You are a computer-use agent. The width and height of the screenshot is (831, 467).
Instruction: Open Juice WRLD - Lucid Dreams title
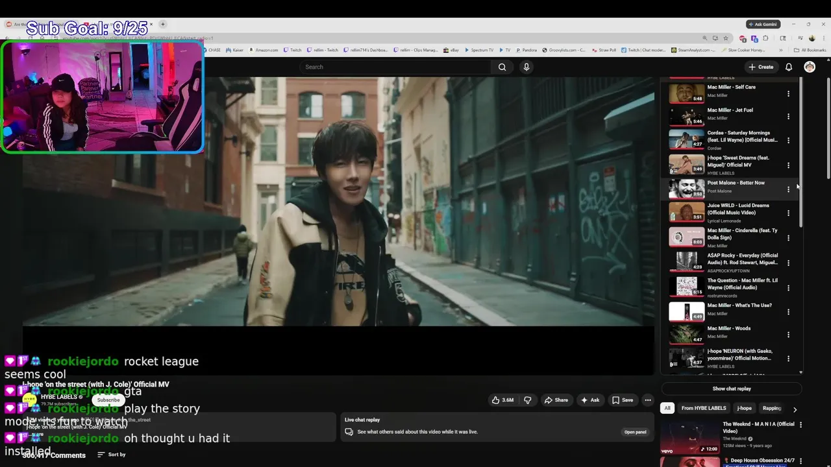[x=738, y=209]
